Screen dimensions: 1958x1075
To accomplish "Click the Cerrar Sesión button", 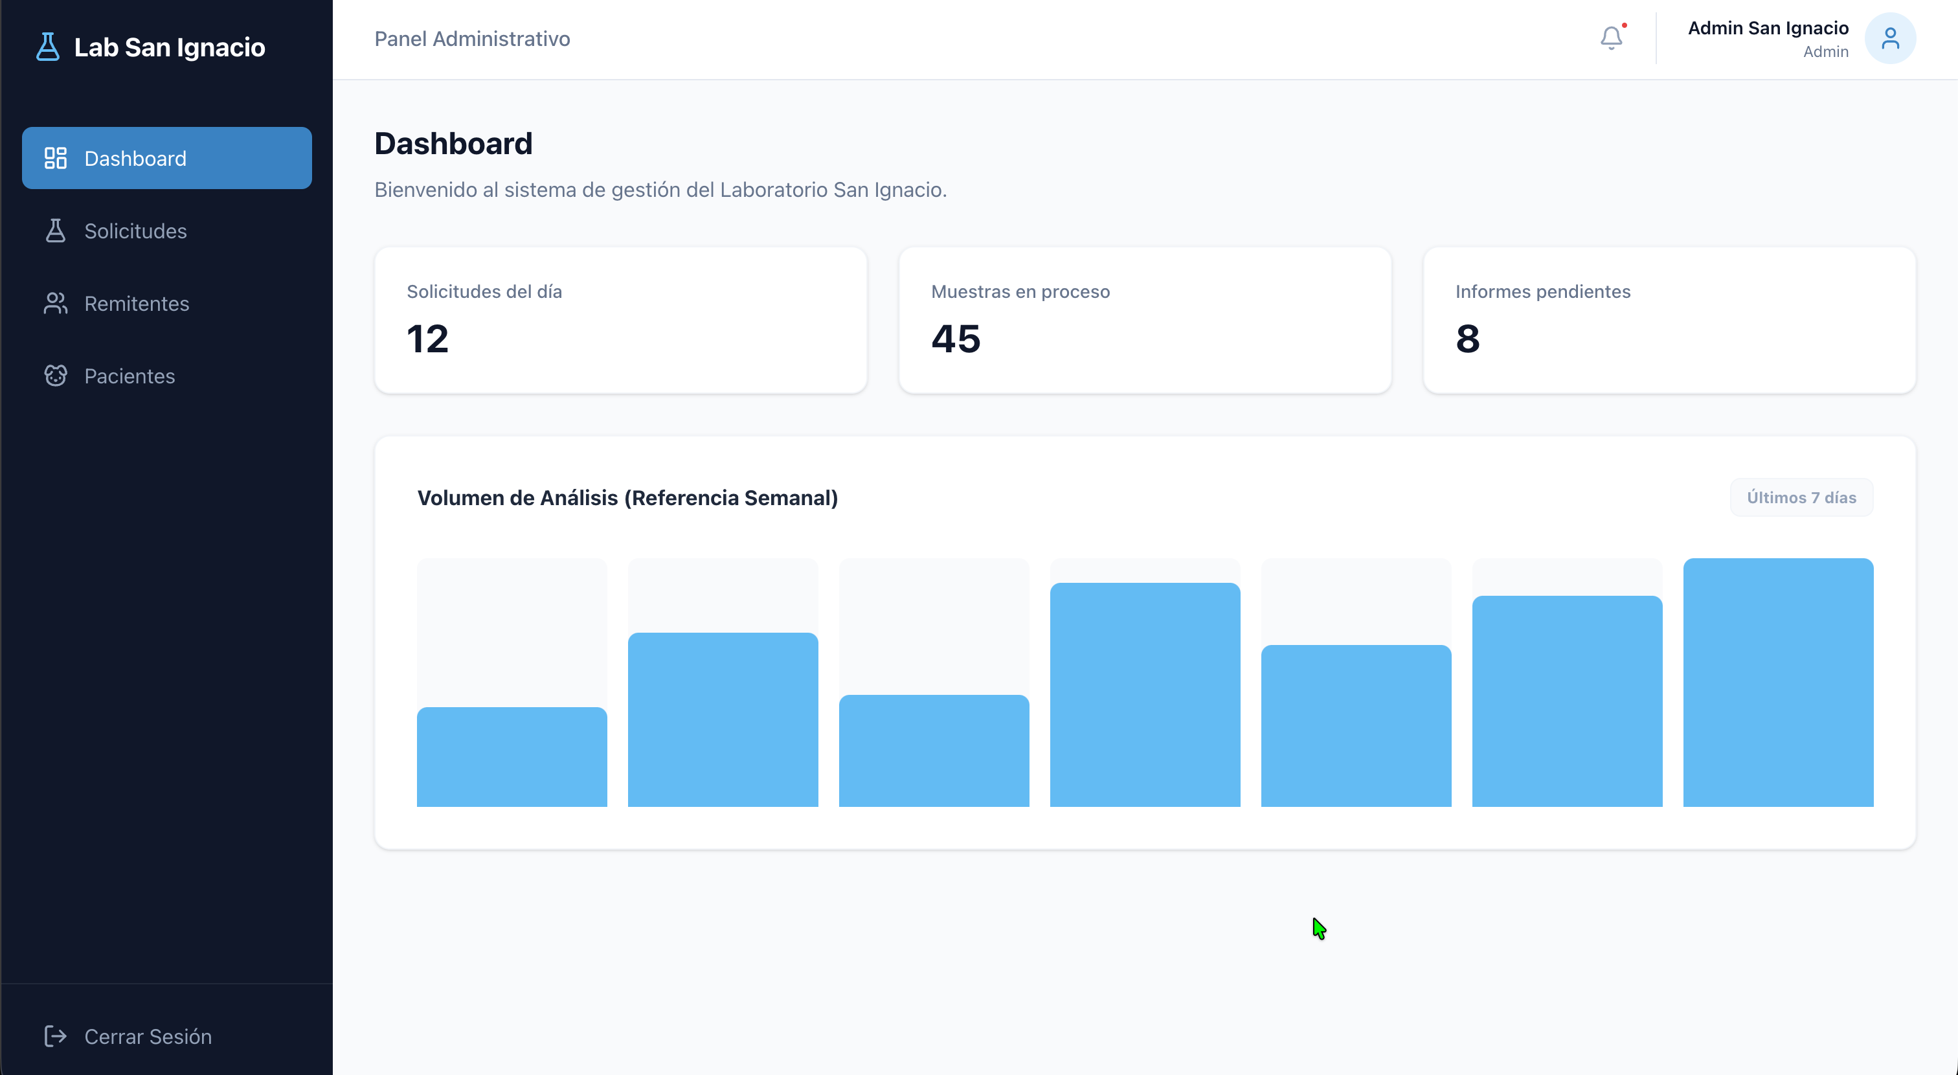I will [167, 1036].
